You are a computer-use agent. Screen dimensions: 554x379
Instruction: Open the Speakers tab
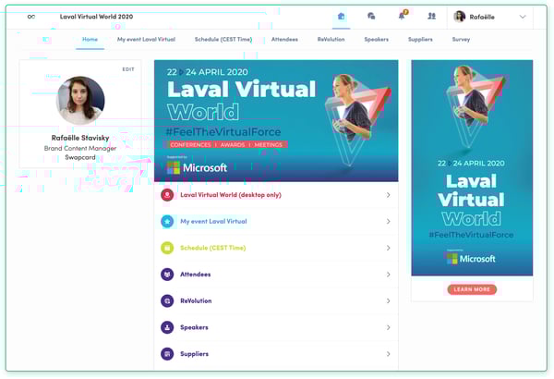[x=377, y=39]
